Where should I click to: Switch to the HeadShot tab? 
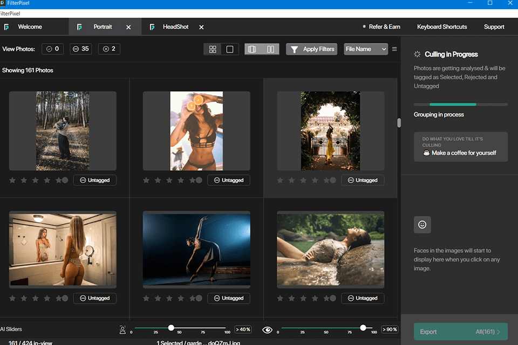pyautogui.click(x=175, y=27)
